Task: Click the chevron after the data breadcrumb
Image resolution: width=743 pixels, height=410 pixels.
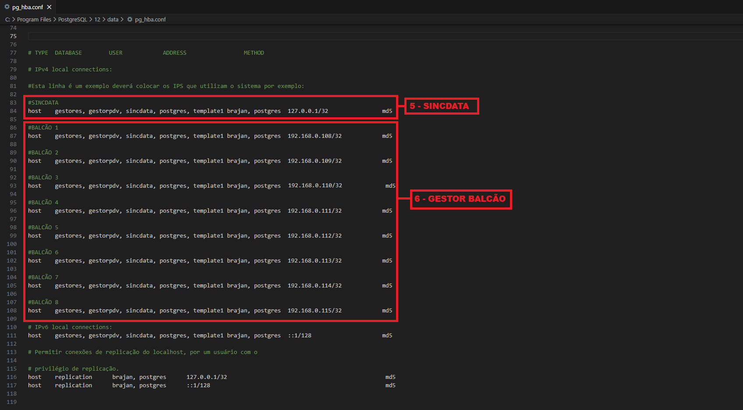Action: pyautogui.click(x=122, y=20)
